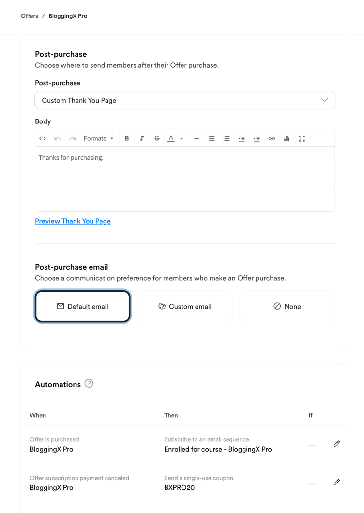Insert a link in the Body editor

click(272, 138)
